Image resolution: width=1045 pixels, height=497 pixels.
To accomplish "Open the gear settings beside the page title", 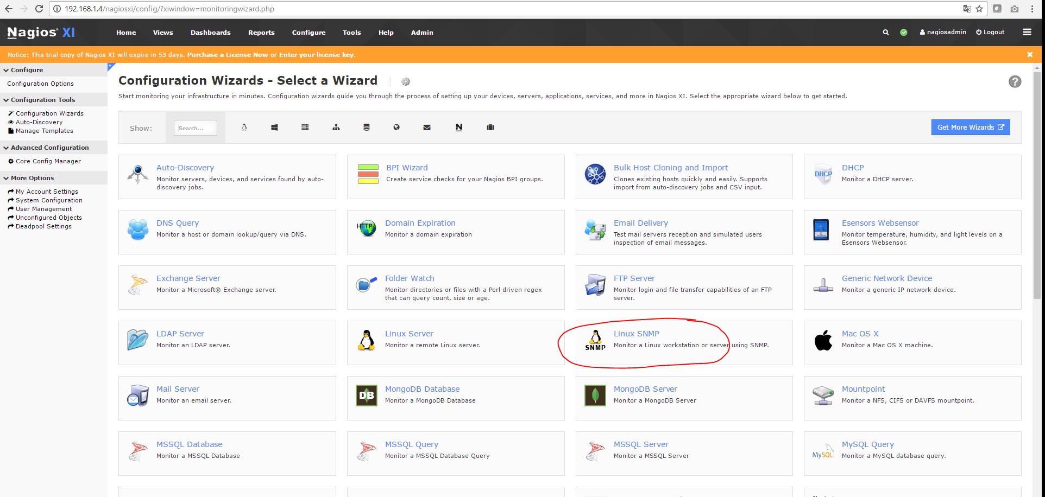I will (406, 82).
